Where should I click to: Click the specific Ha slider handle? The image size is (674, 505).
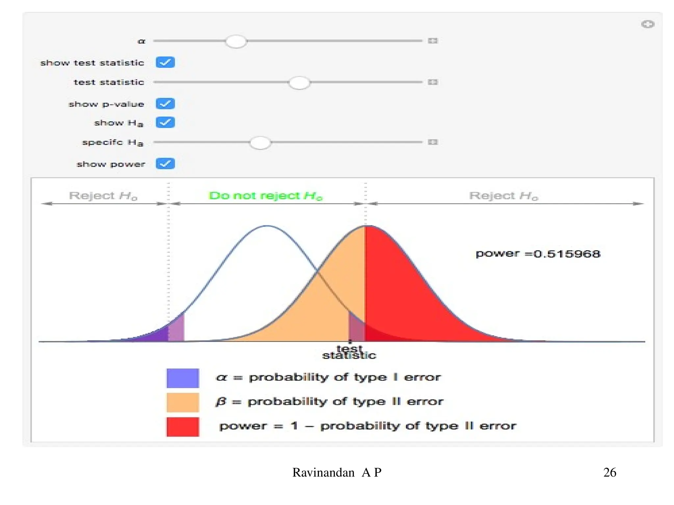coord(260,143)
